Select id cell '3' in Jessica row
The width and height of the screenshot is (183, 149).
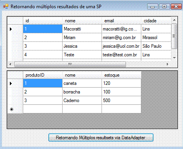43,46
